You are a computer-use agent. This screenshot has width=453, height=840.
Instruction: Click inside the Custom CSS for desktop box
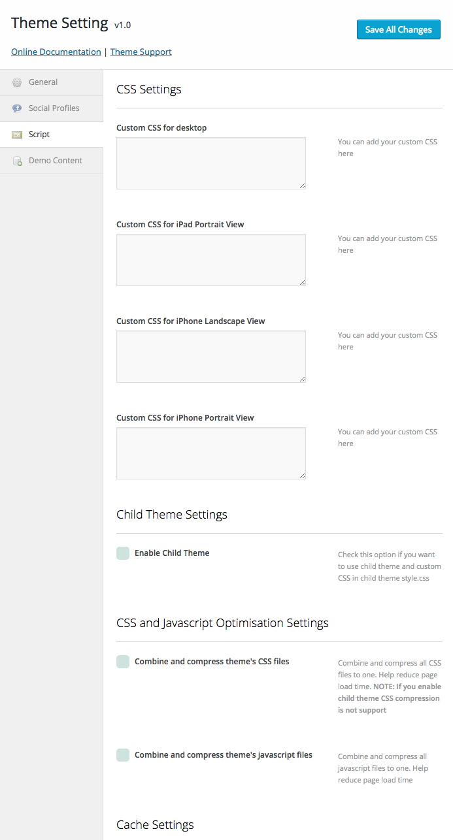tap(209, 163)
